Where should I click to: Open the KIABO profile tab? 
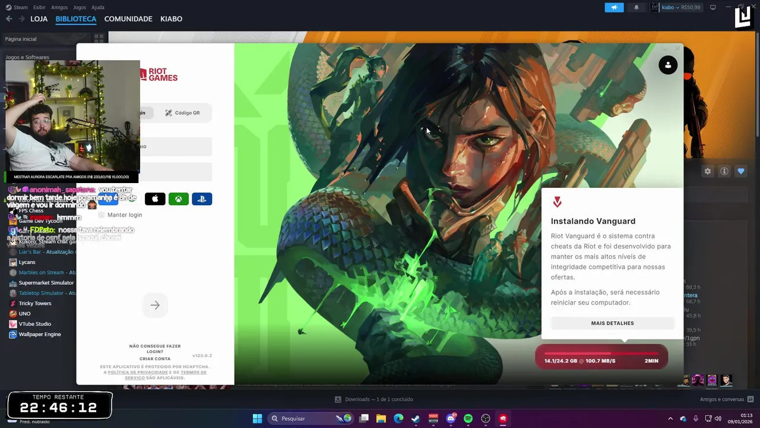[171, 19]
